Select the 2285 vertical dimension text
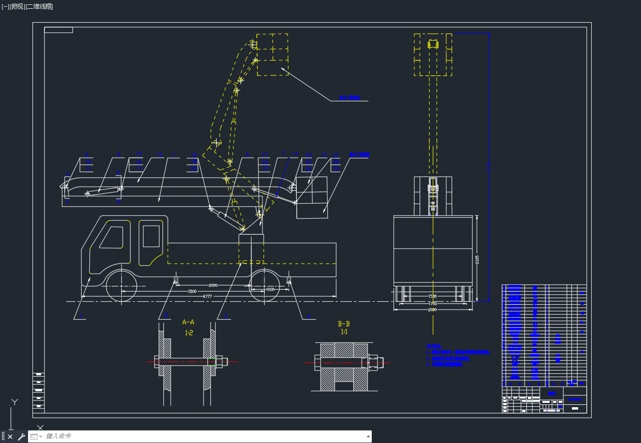 [x=477, y=259]
